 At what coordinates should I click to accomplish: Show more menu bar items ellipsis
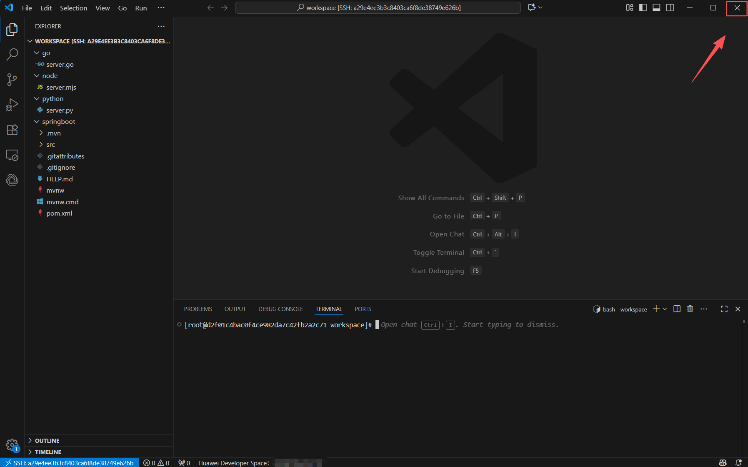pos(161,8)
